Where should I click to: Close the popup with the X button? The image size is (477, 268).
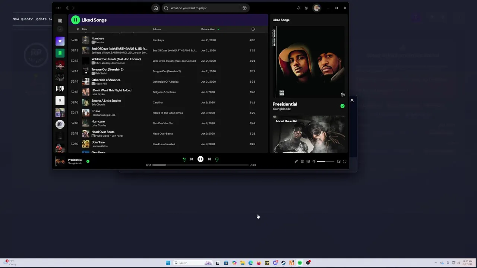tap(352, 100)
